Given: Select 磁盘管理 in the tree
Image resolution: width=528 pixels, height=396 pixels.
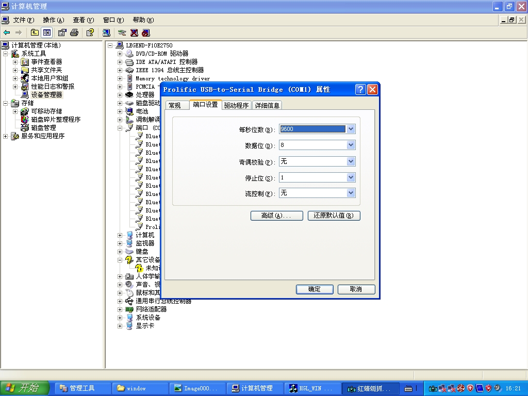Looking at the screenshot, I should pyautogui.click(x=43, y=128).
